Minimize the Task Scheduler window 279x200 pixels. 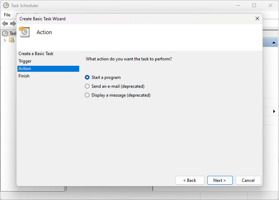pyautogui.click(x=238, y=6)
